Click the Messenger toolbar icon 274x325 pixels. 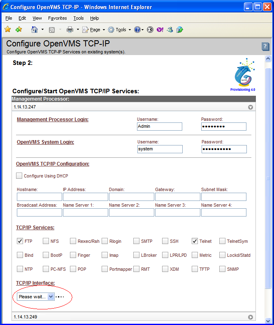170,30
